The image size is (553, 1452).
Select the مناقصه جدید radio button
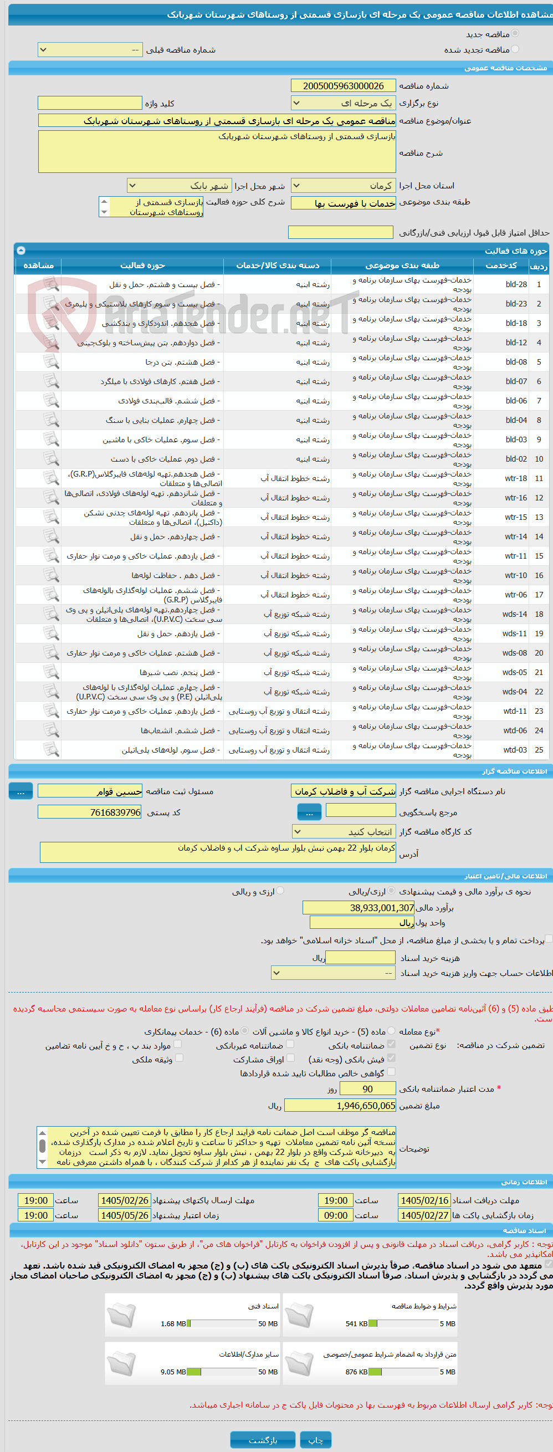[515, 34]
